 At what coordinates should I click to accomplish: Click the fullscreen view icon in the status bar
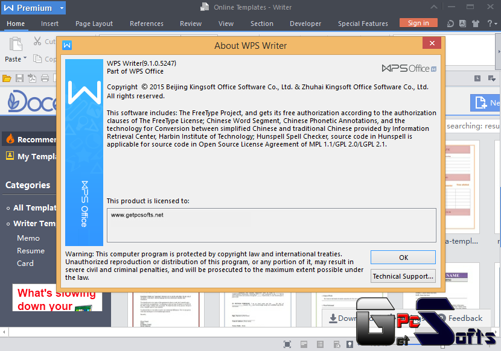tap(287, 344)
